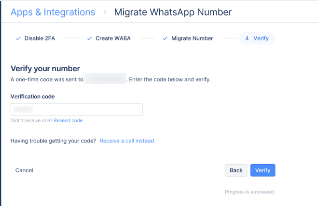Click the breadcrumb chevron after Apps & Integrations
This screenshot has height=206, width=318.
click(105, 12)
